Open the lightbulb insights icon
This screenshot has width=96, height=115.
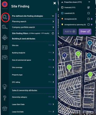coord(5,87)
